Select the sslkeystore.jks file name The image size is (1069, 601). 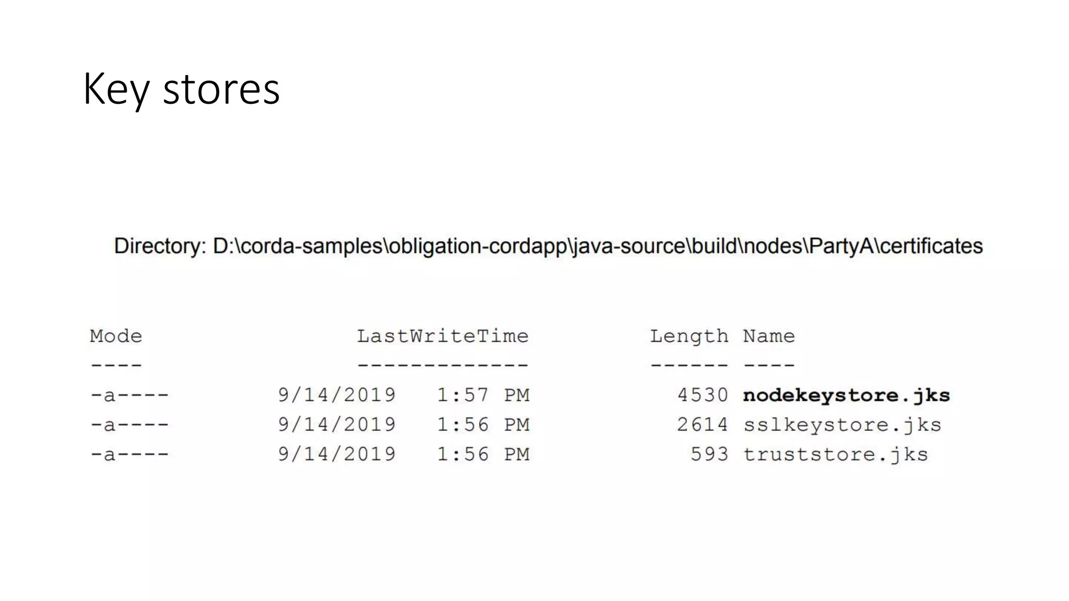coord(842,425)
